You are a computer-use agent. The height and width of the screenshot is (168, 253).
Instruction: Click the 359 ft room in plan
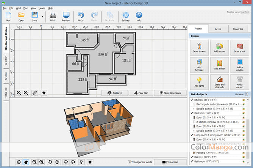pos(103,54)
